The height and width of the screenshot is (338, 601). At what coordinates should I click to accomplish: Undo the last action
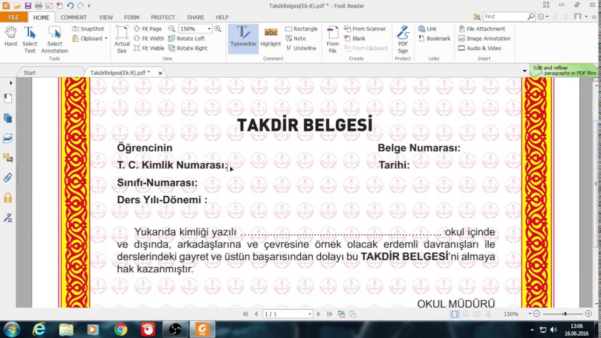70,6
